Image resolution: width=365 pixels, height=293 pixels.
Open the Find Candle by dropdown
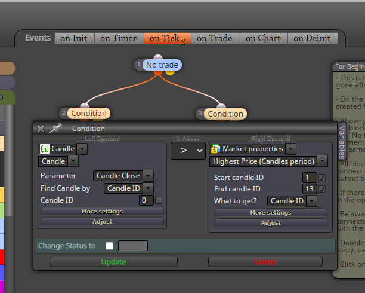[149, 188]
